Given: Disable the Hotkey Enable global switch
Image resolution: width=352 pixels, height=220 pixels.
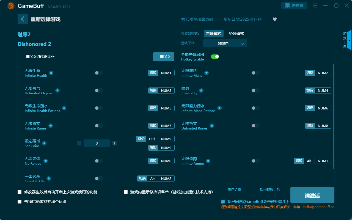Looking at the screenshot, I should pos(215,56).
